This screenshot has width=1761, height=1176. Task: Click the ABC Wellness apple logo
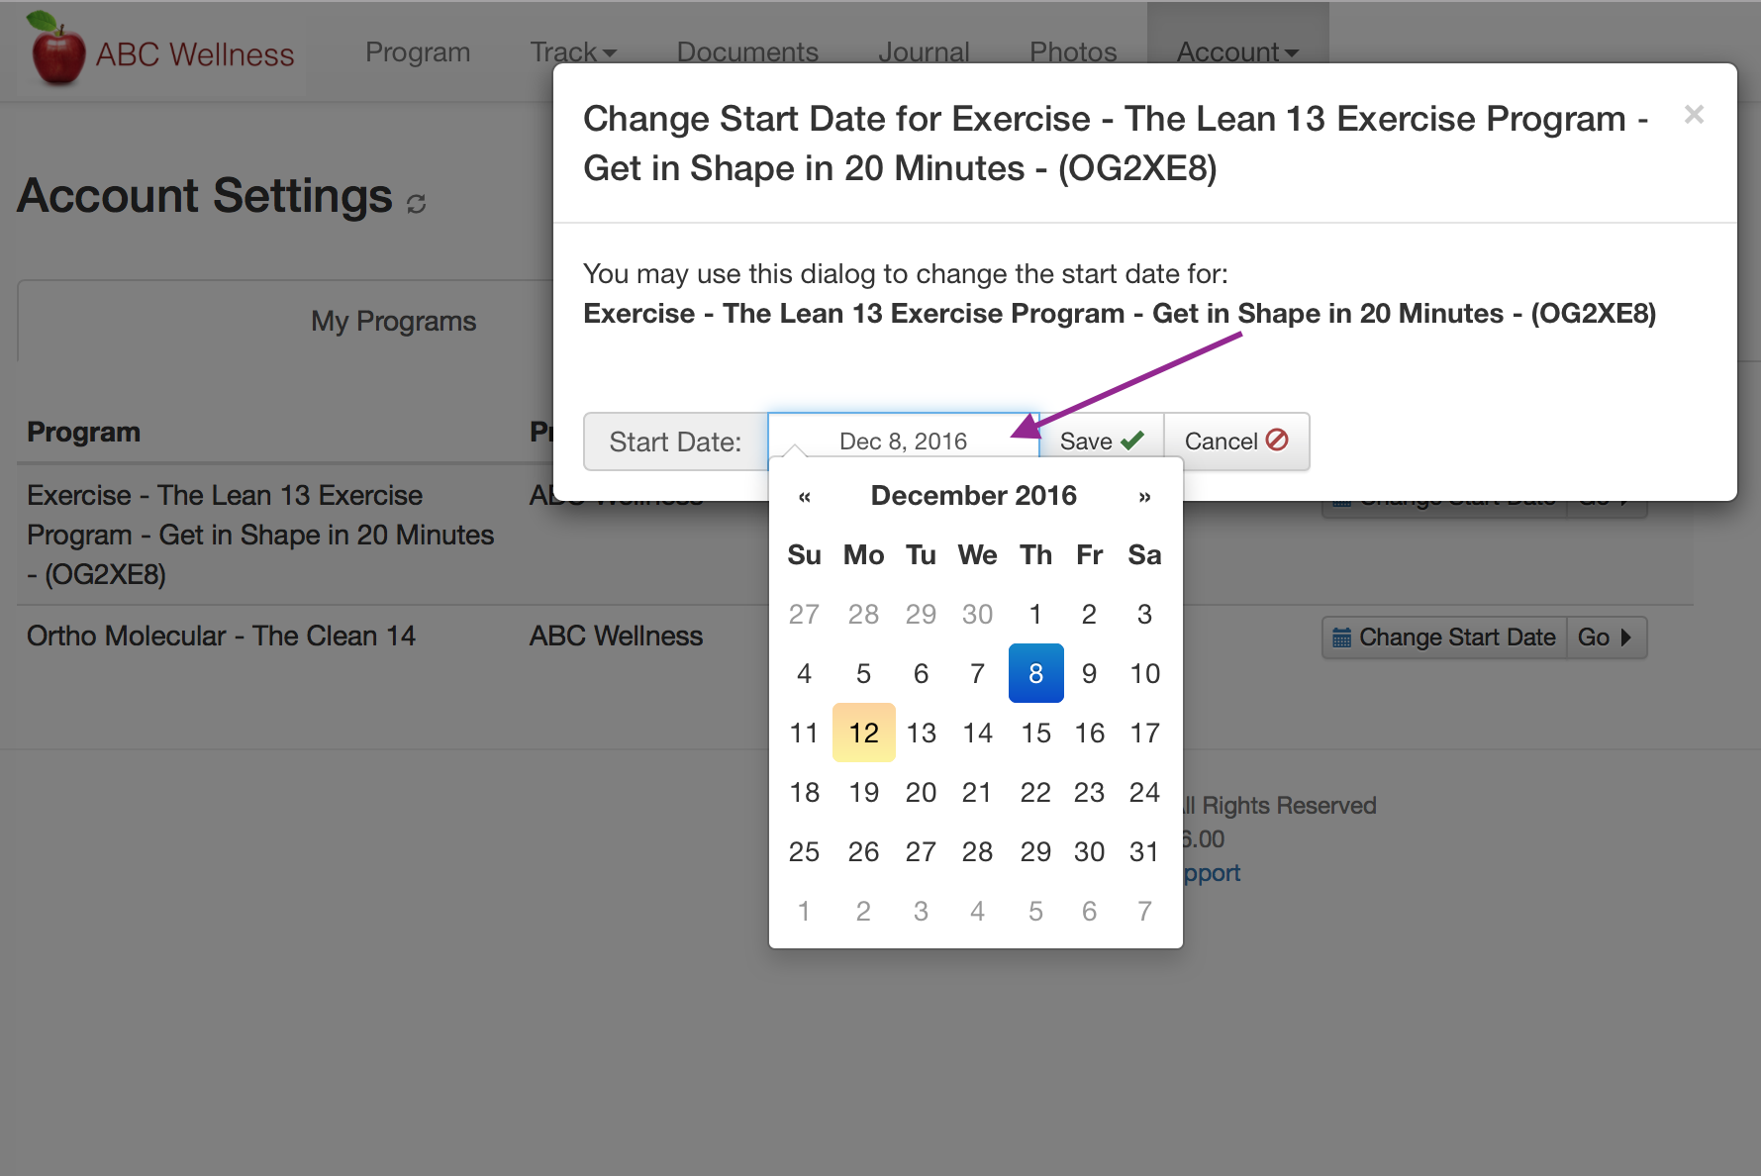click(57, 49)
